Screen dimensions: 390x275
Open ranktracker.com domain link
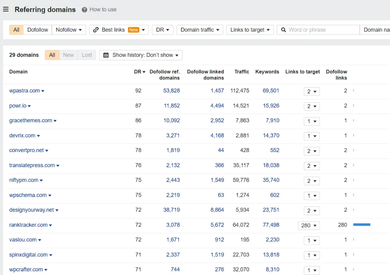pos(28,225)
